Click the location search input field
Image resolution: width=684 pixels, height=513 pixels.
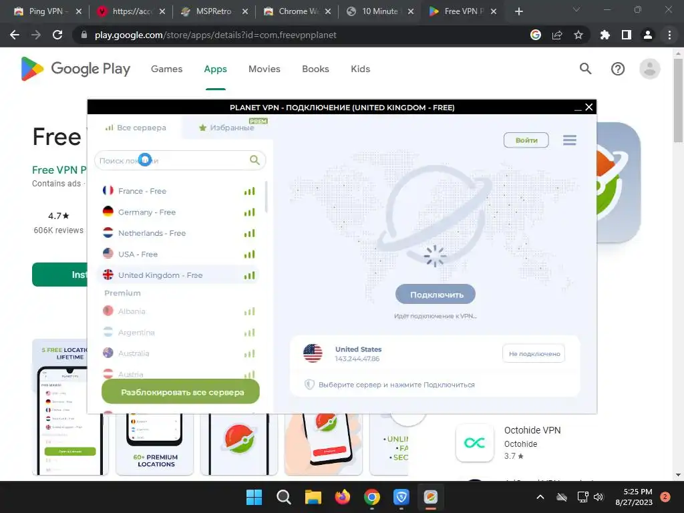[180, 160]
